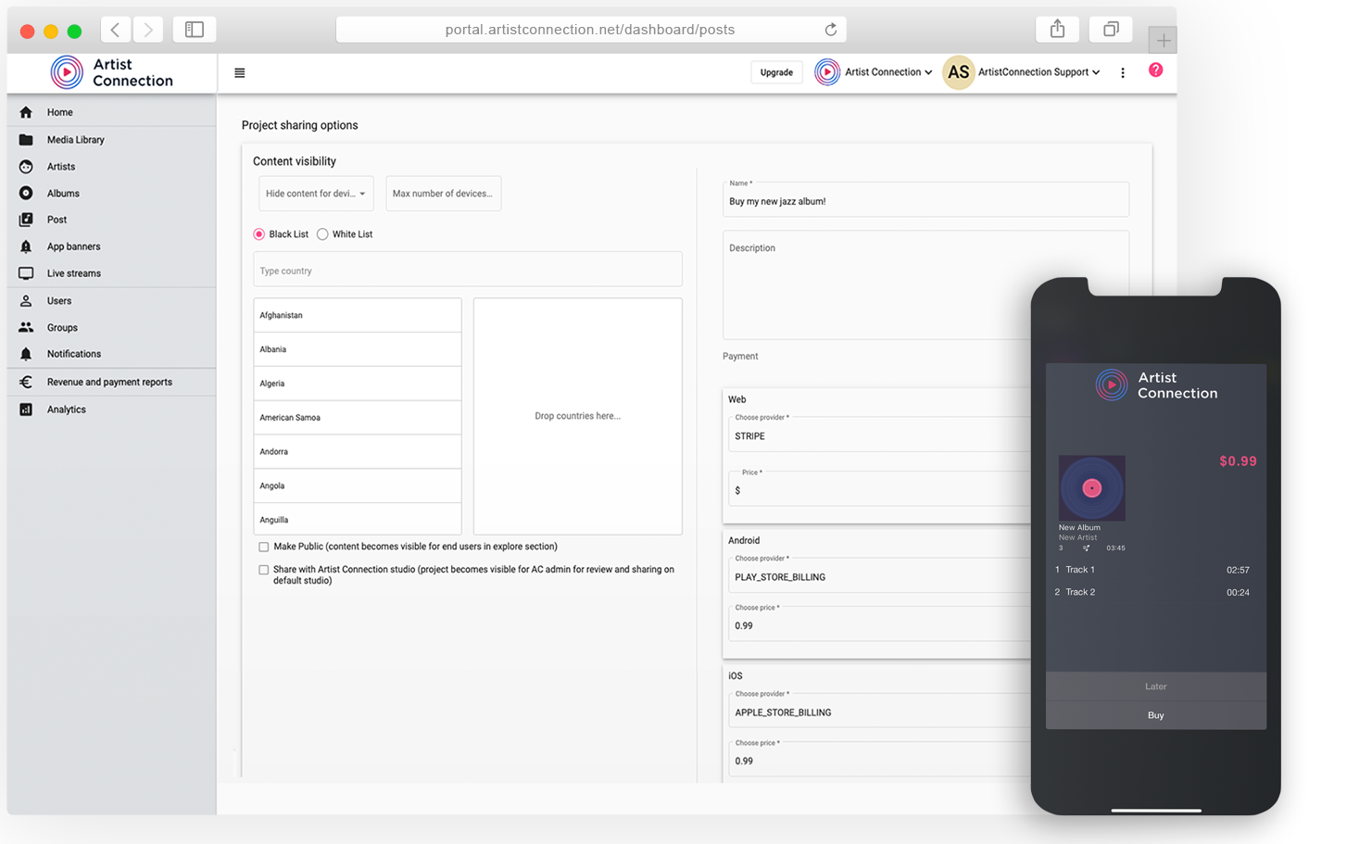The height and width of the screenshot is (844, 1372).
Task: Select the White List radio button
Action: pos(322,234)
